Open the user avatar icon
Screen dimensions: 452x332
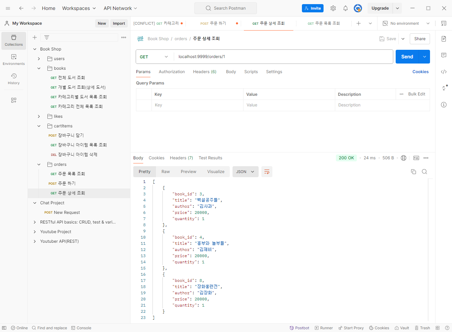click(358, 8)
